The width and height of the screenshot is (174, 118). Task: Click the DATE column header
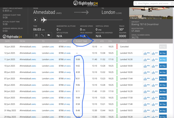(x=7, y=41)
